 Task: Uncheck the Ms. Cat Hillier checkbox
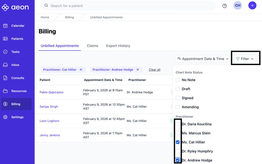(178, 142)
